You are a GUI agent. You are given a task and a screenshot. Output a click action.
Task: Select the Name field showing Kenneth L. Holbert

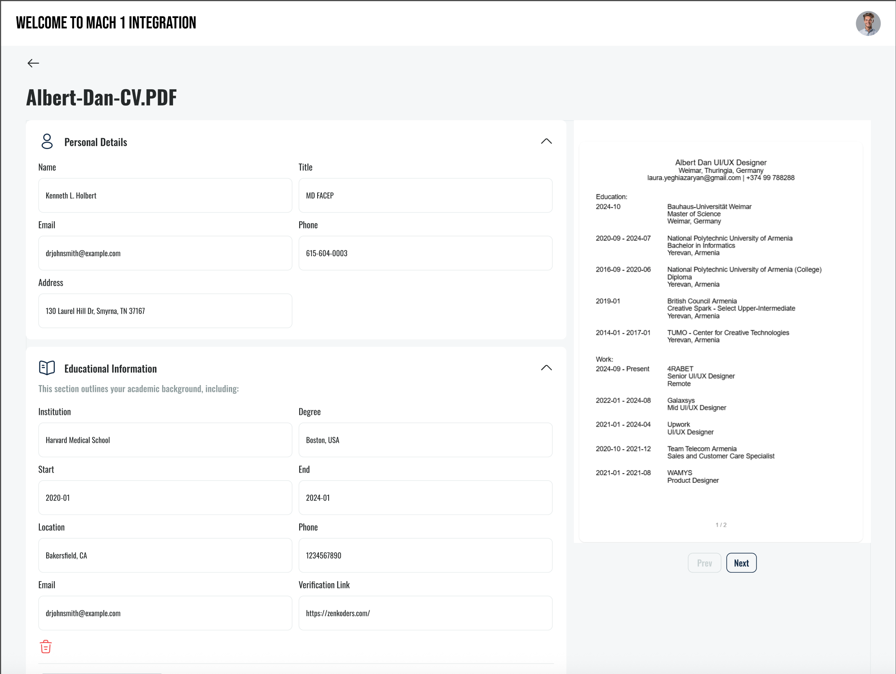click(x=165, y=195)
